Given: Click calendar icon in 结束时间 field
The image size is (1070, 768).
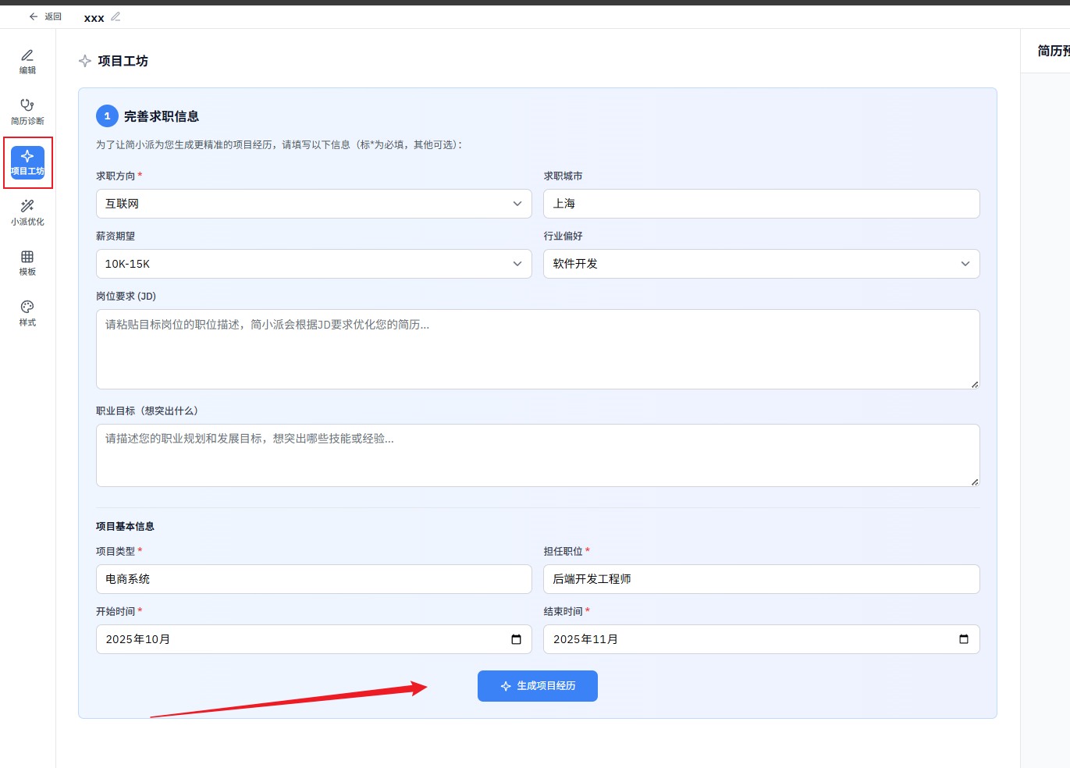Looking at the screenshot, I should click(x=964, y=639).
